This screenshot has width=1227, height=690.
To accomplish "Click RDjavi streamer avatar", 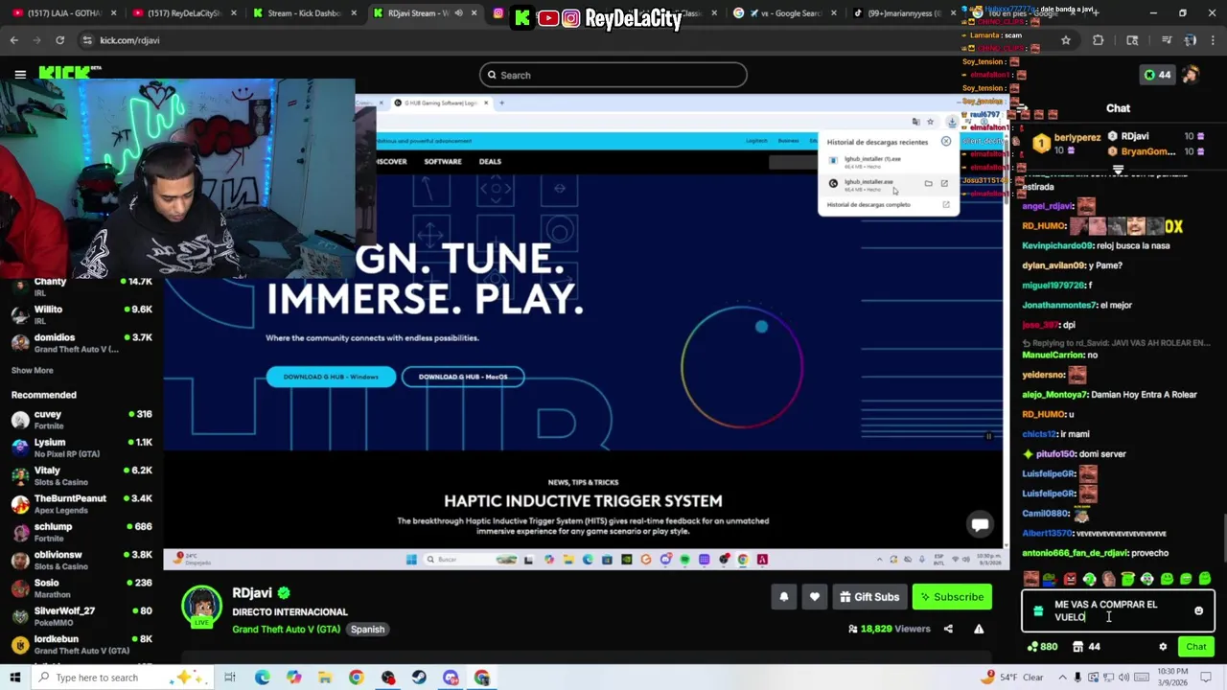I will pyautogui.click(x=201, y=607).
